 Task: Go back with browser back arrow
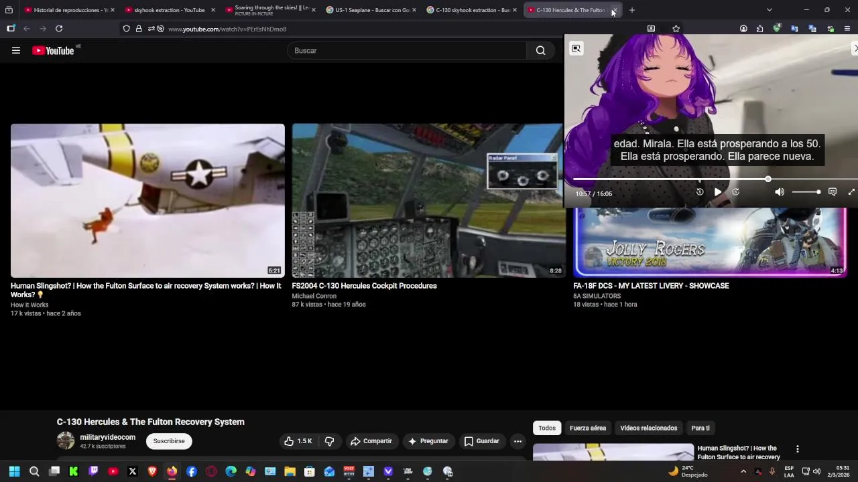click(x=27, y=29)
